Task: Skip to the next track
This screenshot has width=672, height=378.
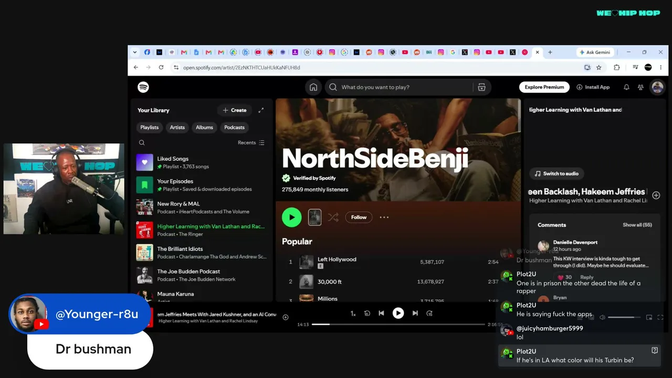Action: [415, 313]
